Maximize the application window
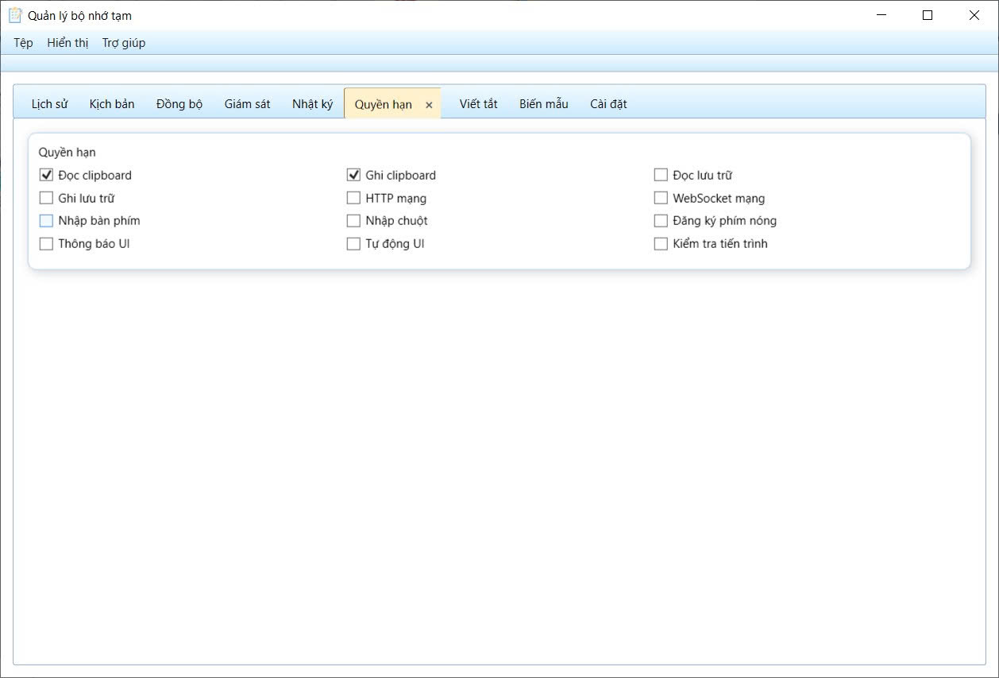 [x=927, y=15]
